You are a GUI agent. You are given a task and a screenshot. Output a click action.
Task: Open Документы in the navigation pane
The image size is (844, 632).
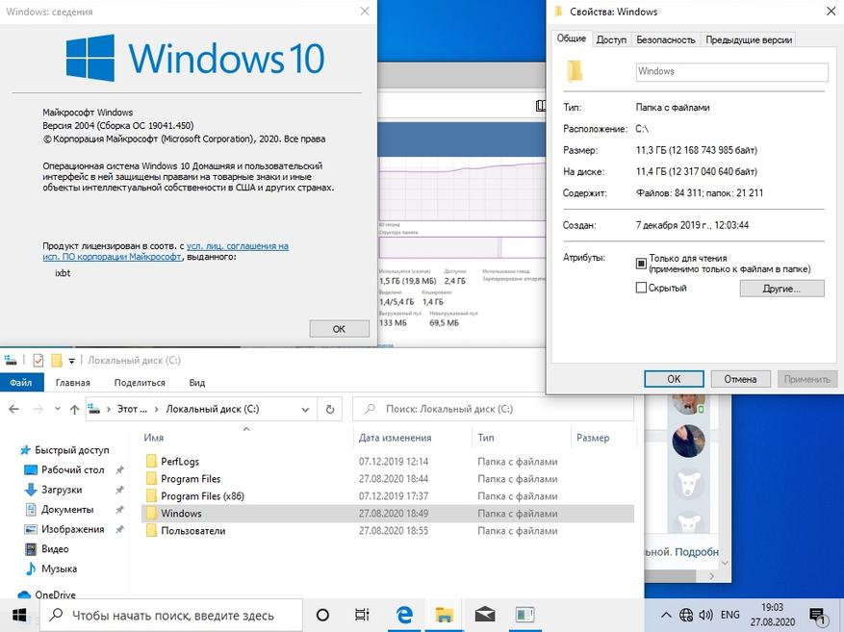pos(66,509)
